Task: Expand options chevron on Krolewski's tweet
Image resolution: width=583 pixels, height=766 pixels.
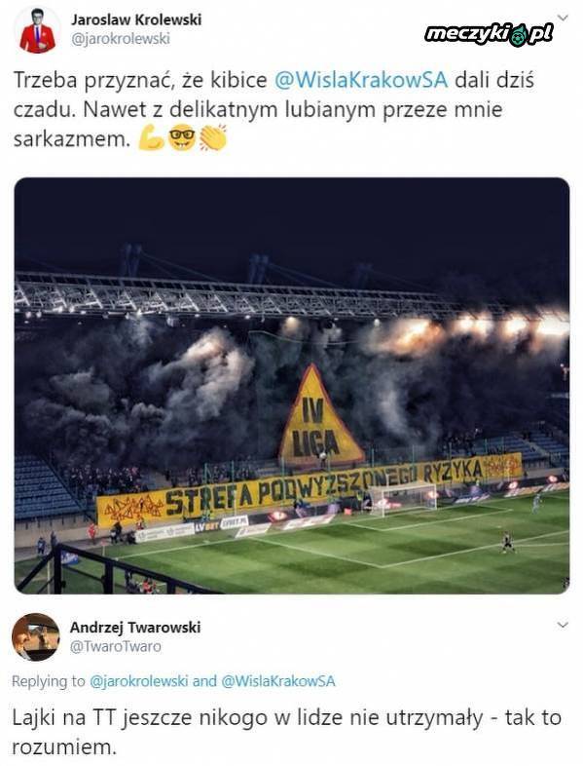Action: [563, 19]
